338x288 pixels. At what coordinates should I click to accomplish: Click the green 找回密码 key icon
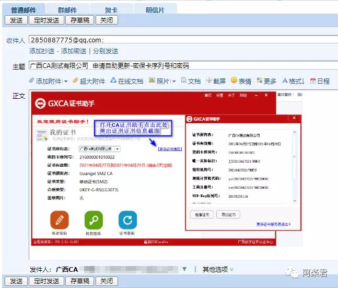tap(94, 220)
